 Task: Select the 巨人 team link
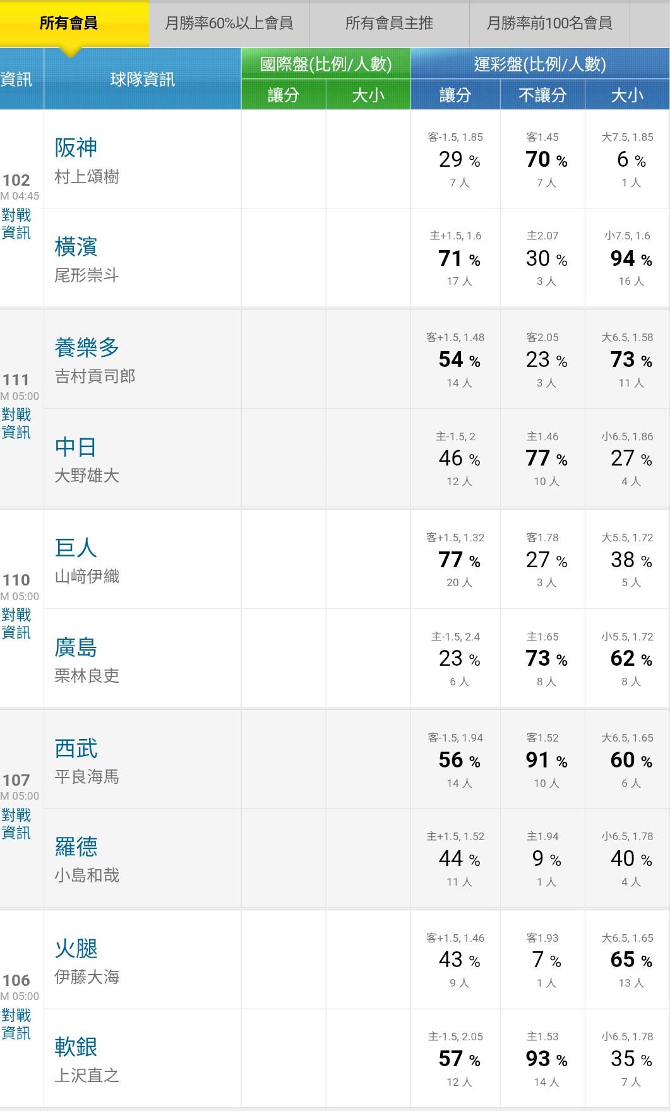pyautogui.click(x=76, y=548)
